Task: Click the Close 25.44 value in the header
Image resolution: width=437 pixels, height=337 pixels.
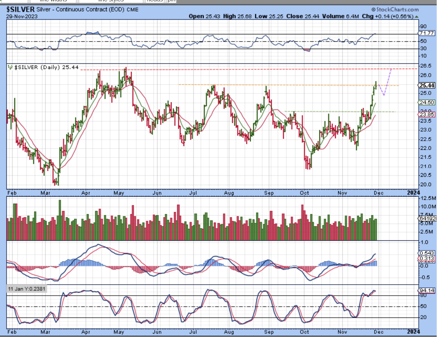Action: (x=303, y=16)
